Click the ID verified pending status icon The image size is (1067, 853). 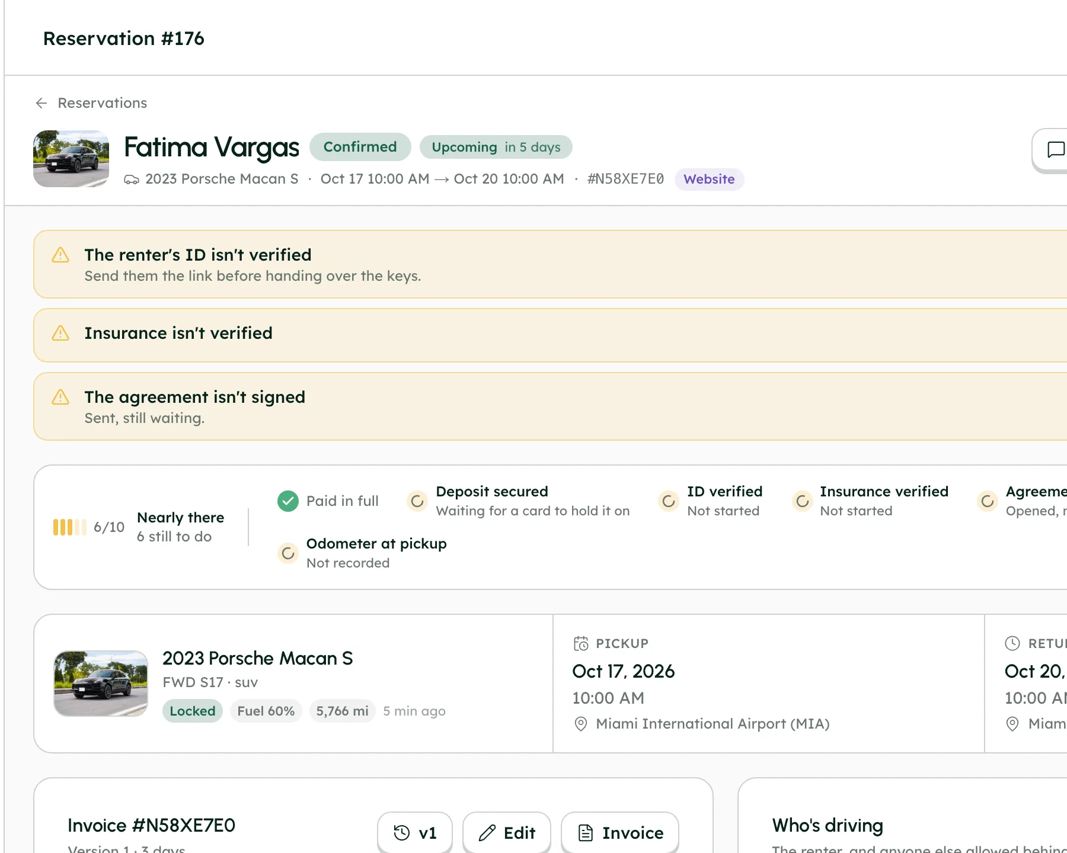pos(669,501)
